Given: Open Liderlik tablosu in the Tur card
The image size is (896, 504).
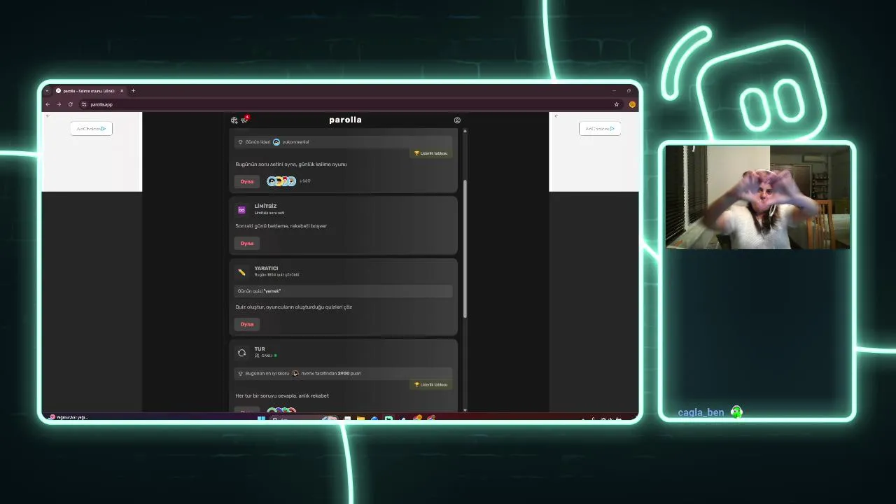Looking at the screenshot, I should click(x=430, y=384).
